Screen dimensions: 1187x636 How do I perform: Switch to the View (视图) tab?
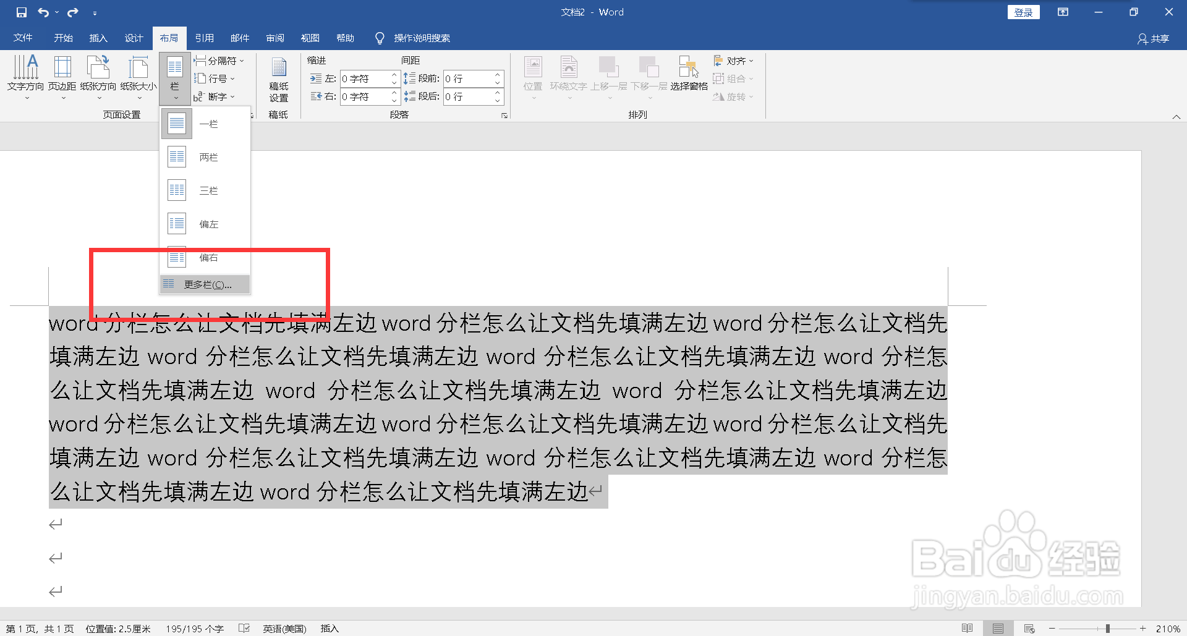(310, 38)
